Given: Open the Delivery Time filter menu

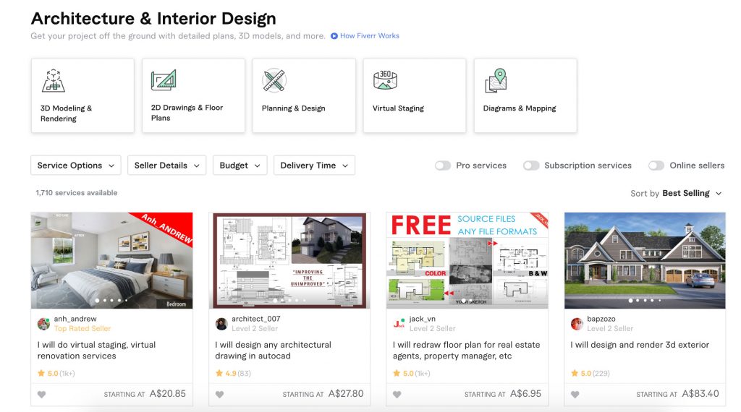Looking at the screenshot, I should click(314, 166).
